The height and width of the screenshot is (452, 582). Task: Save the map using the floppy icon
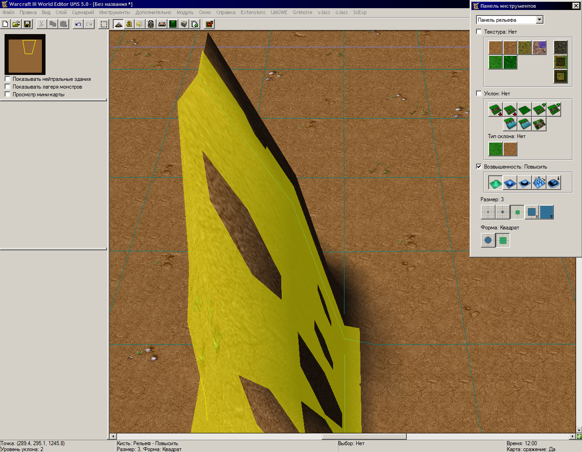point(27,24)
